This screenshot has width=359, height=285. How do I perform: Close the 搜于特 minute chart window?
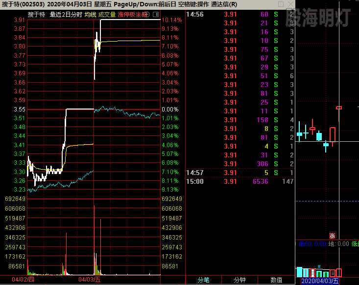(290, 4)
